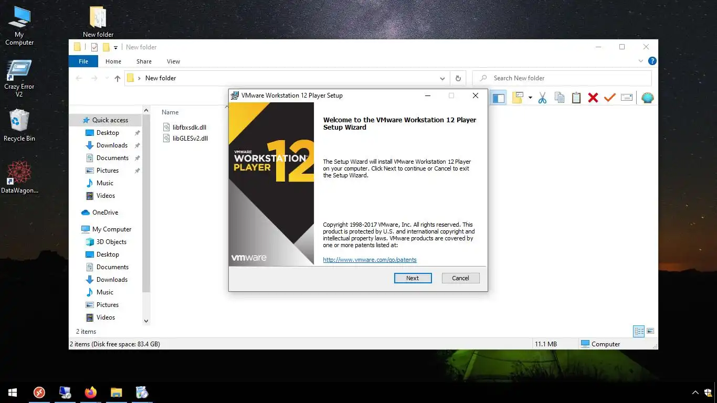
Task: Open the File menu in Explorer
Action: tap(83, 61)
